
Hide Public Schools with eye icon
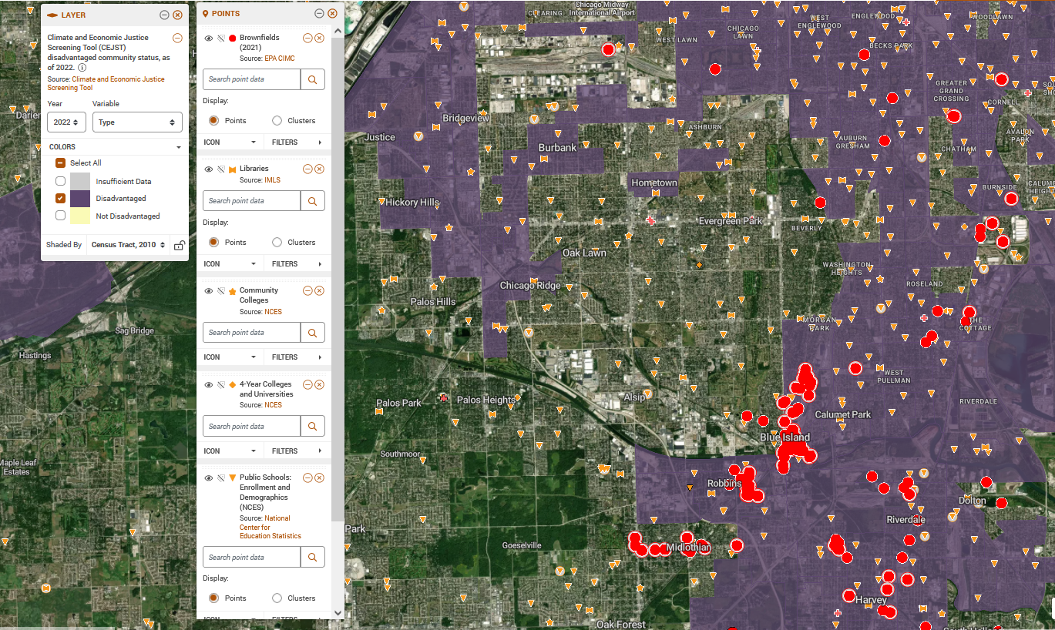tap(209, 478)
